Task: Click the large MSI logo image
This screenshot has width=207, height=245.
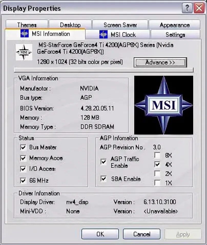Action: [x=164, y=105]
